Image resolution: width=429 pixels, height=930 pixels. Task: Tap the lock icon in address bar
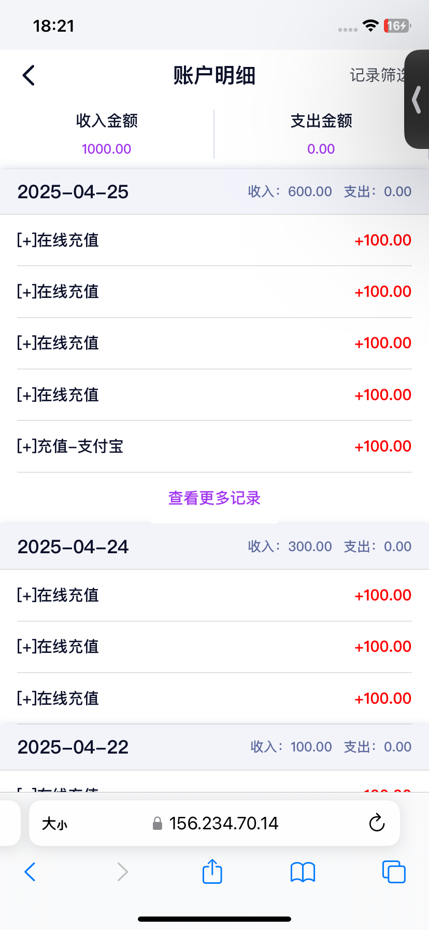(x=158, y=824)
